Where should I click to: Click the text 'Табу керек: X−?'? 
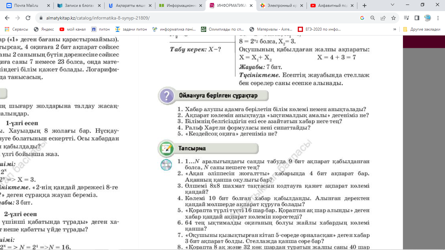pos(196,49)
